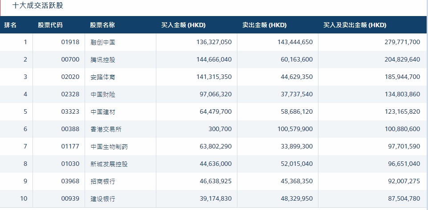The image size is (428, 210).
Task: Click sell amount 52,015,040
Action: tap(297, 164)
